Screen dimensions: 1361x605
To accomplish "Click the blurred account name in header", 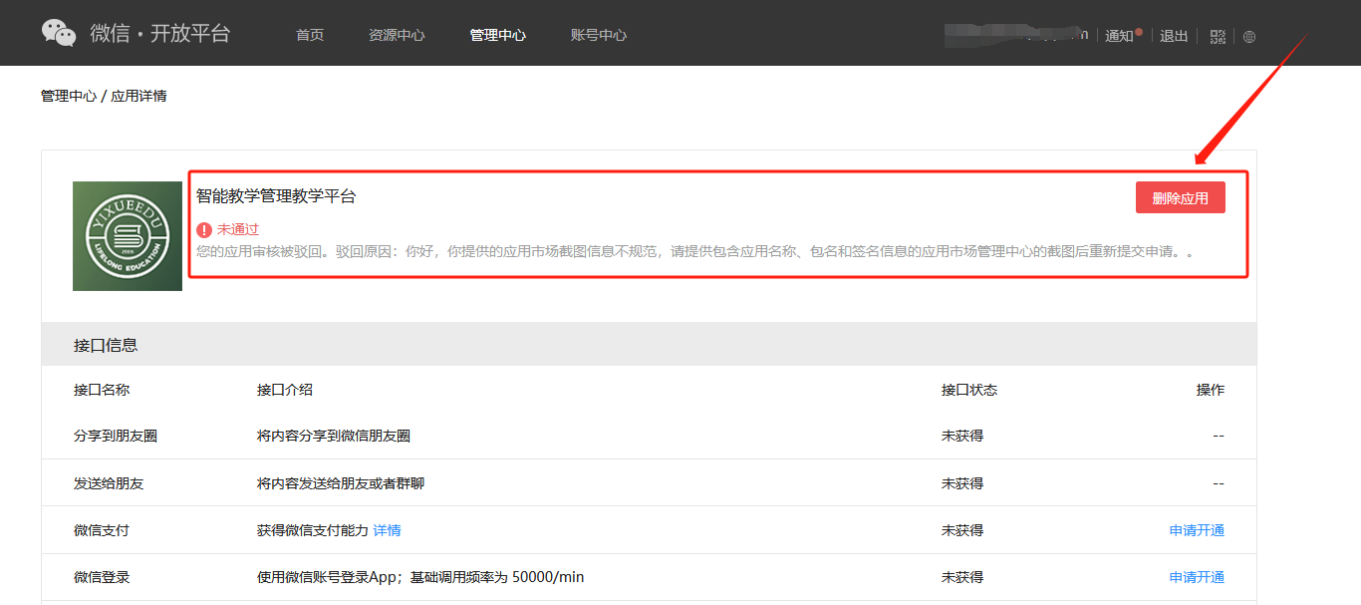I will tap(1016, 35).
